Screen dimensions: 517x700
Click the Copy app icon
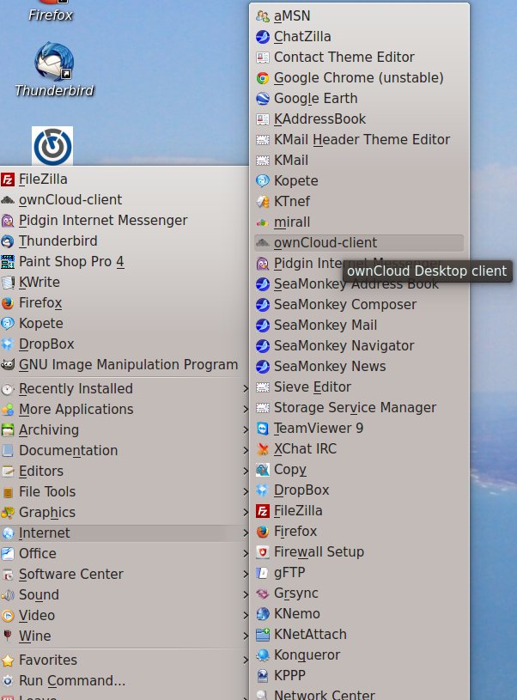[x=263, y=470]
